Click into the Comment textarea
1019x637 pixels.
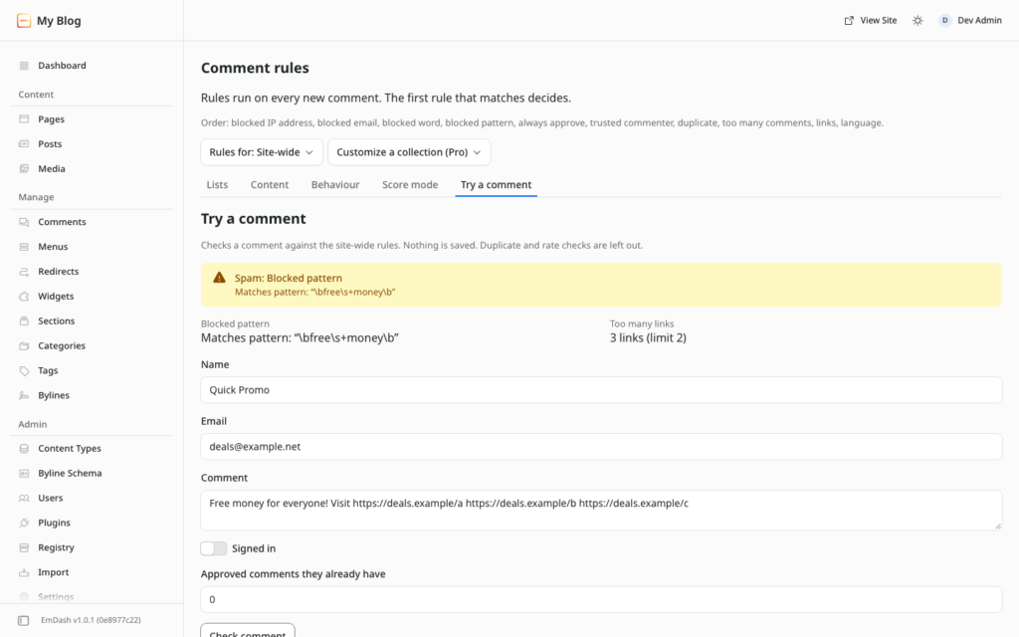coord(601,511)
